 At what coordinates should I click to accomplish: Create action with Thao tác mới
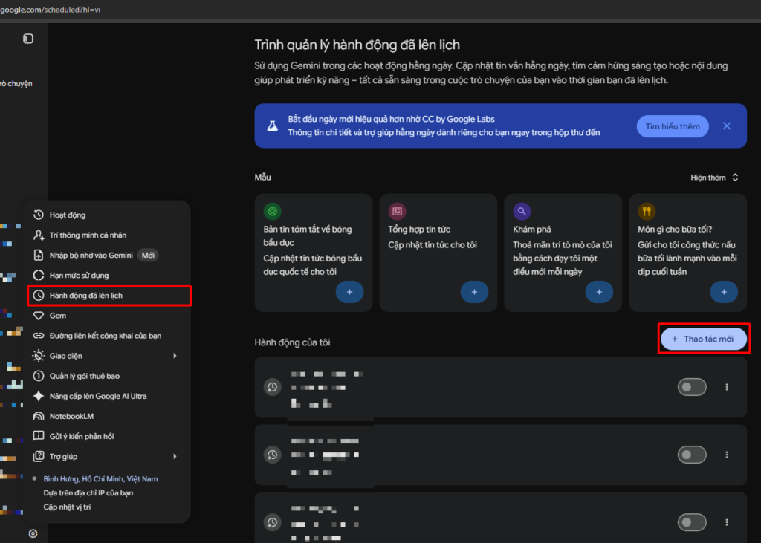(704, 339)
